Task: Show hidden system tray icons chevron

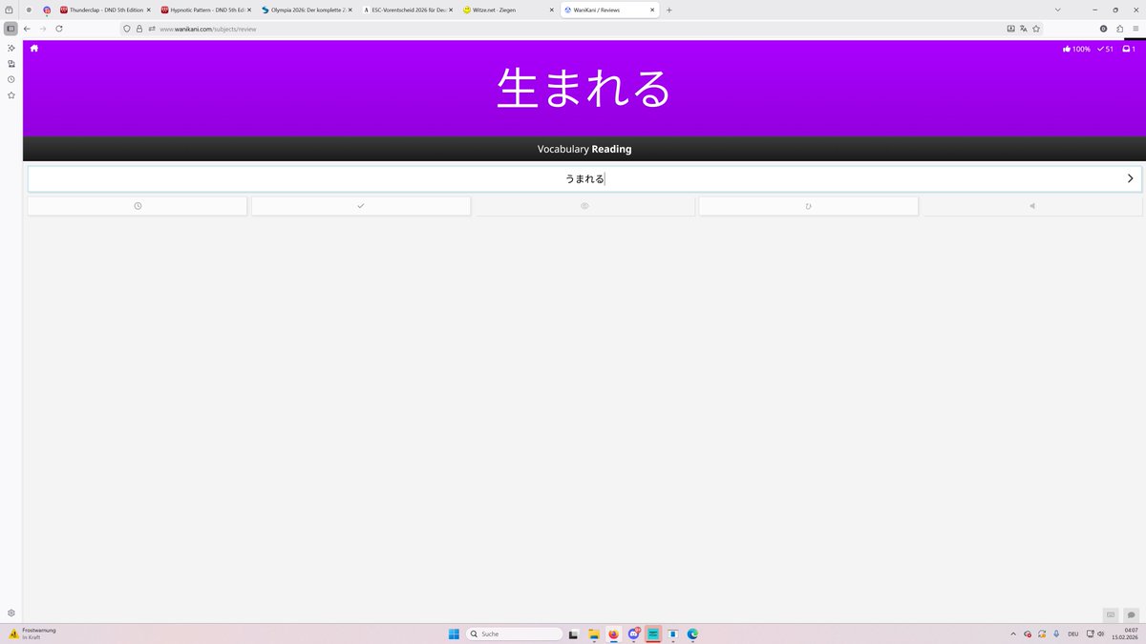Action: point(1013,634)
